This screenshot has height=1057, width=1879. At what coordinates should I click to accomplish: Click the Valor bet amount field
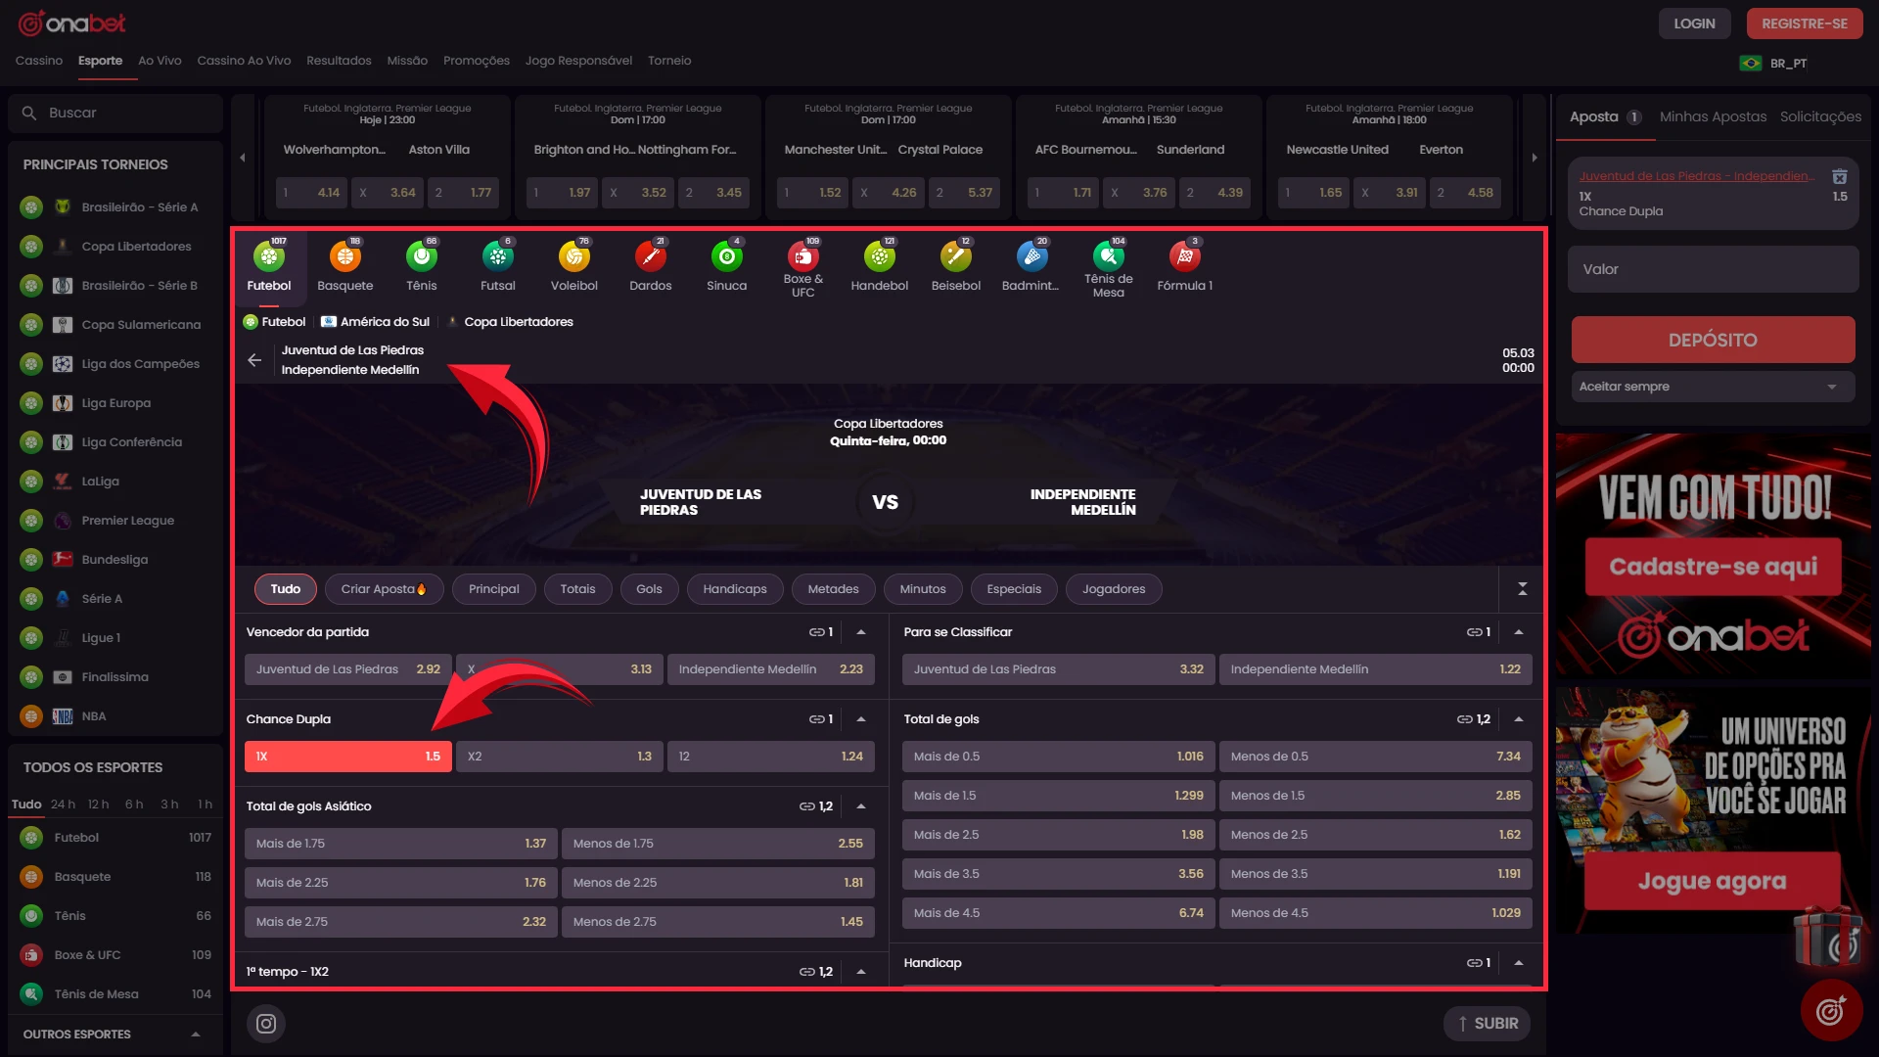(1713, 269)
